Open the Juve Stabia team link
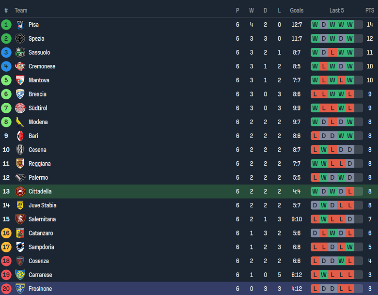Viewport: 378px width, 295px height. [42, 205]
